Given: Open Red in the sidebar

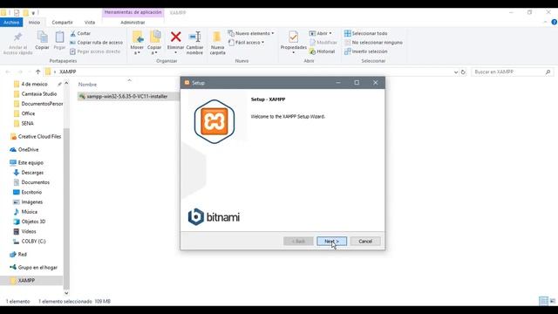Looking at the screenshot, I should [22, 254].
